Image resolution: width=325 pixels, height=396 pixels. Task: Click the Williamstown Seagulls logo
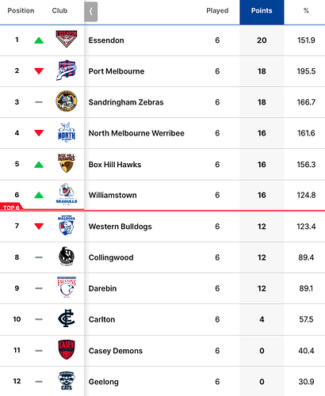(x=67, y=194)
